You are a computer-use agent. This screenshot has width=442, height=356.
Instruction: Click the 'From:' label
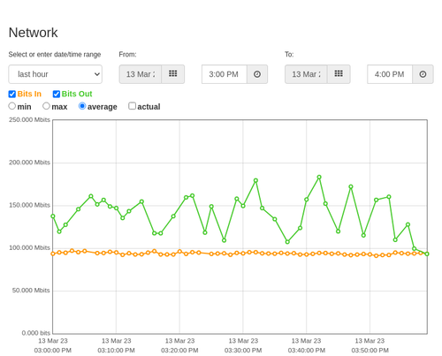127,55
